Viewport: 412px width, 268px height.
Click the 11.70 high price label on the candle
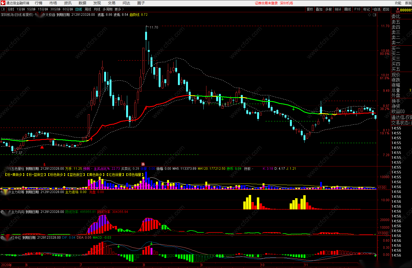pyautogui.click(x=154, y=27)
